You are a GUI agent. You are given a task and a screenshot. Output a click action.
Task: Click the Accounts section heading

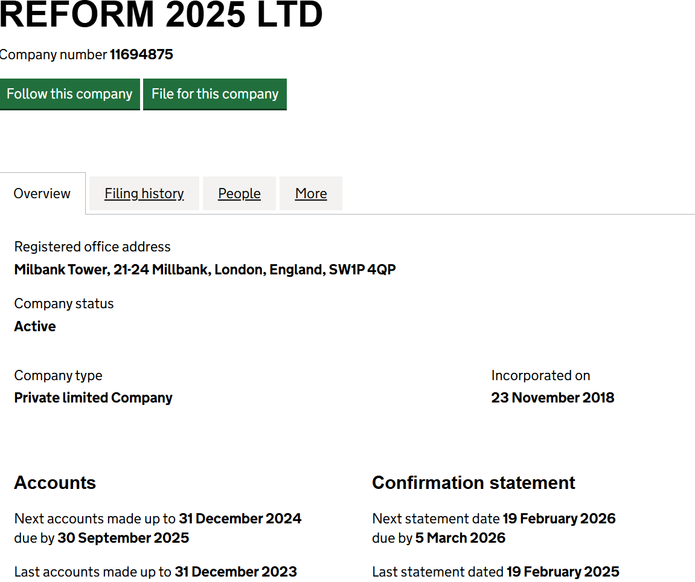(x=55, y=483)
